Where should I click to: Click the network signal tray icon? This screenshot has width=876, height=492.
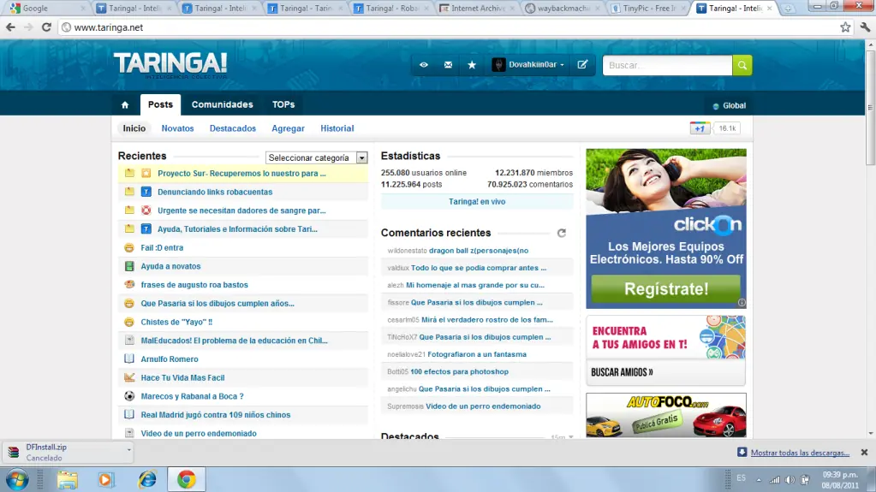pos(775,480)
